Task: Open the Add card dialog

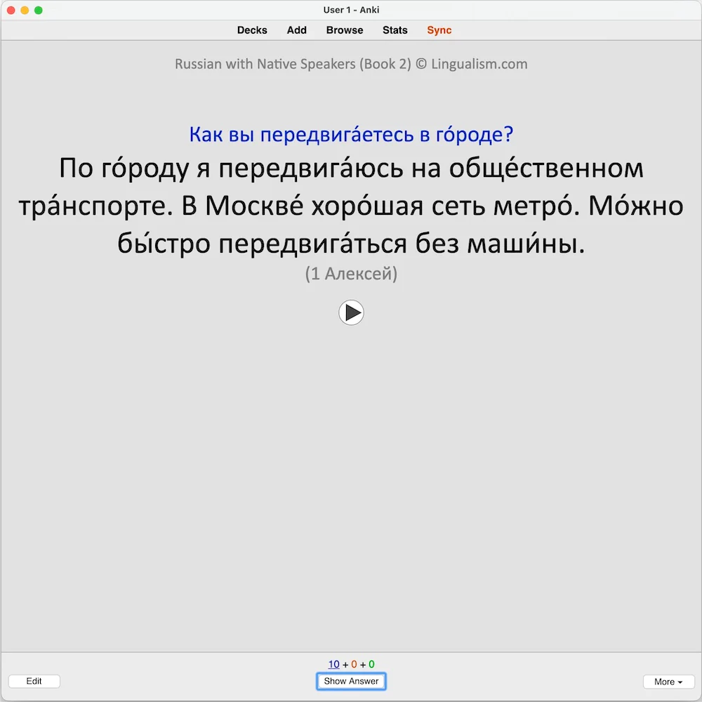Action: click(x=296, y=30)
